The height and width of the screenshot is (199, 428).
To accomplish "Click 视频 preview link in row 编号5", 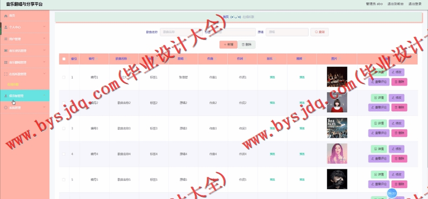I will (x=302, y=180).
